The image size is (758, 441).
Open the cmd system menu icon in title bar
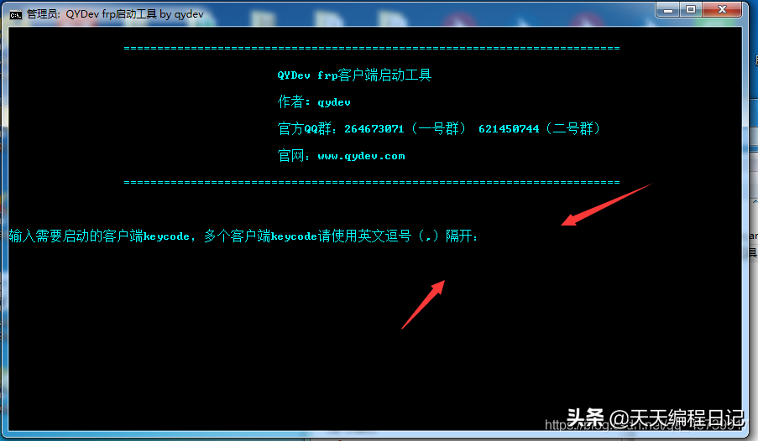(15, 14)
